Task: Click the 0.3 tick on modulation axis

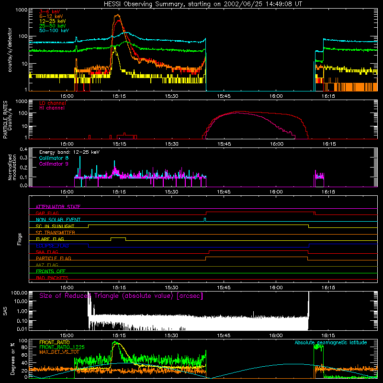Action: (23, 158)
